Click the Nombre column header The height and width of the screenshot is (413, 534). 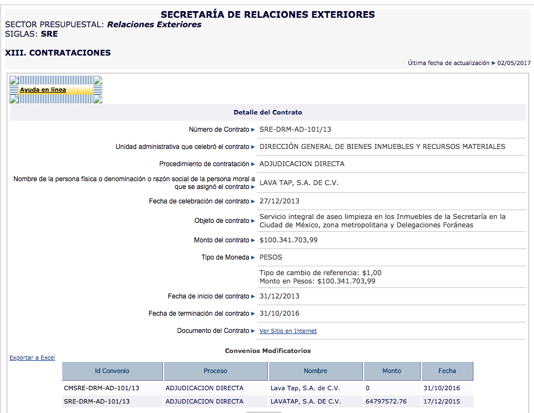[x=315, y=371]
